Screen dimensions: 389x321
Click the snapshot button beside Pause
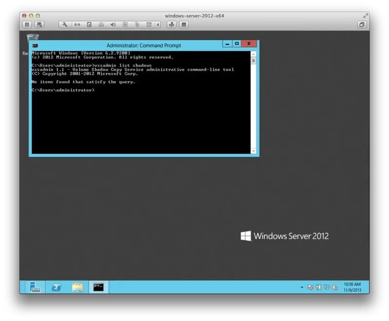coord(39,24)
